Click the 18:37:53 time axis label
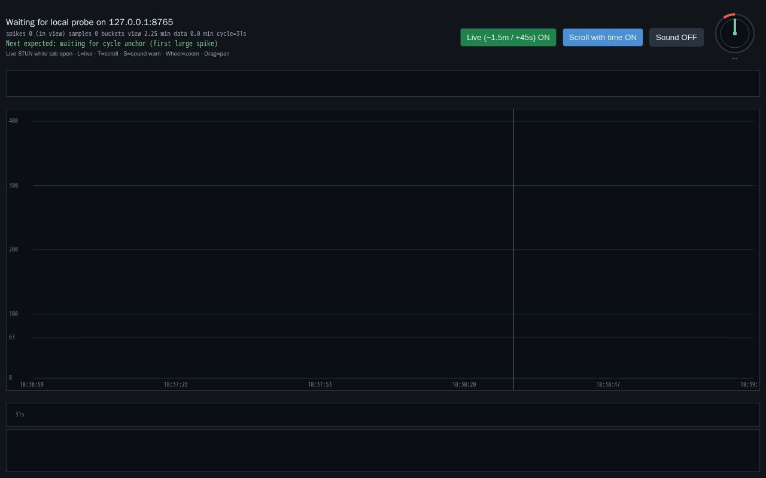Viewport: 766px width, 478px height. pos(320,384)
